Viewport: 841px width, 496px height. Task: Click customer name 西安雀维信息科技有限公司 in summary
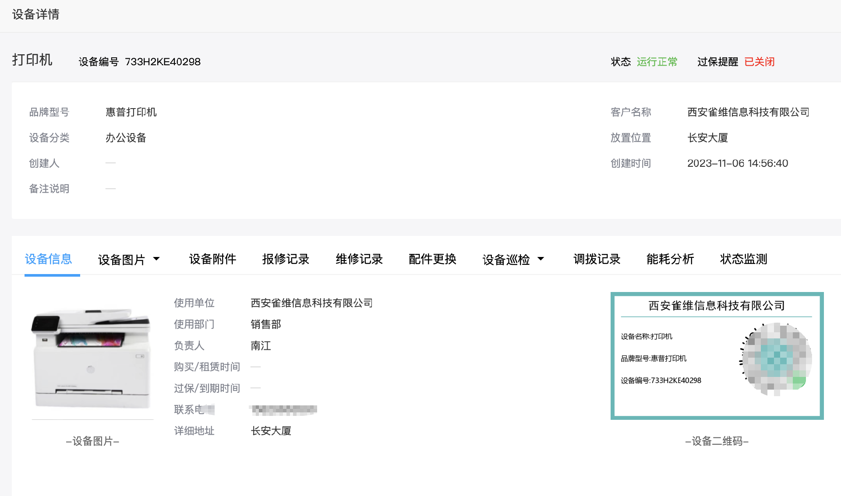pyautogui.click(x=748, y=113)
